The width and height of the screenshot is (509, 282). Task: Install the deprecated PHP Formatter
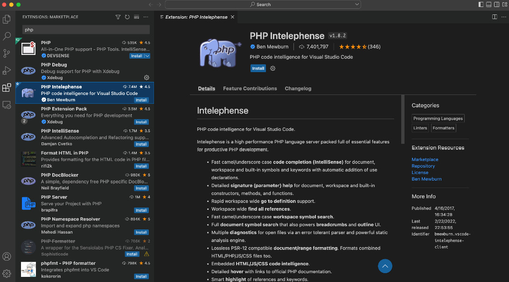click(x=132, y=254)
